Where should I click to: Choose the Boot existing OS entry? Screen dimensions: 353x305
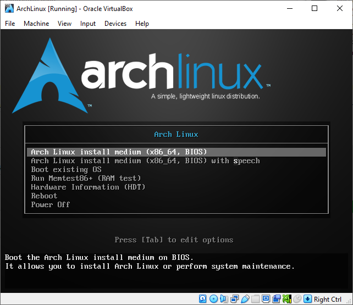point(66,170)
